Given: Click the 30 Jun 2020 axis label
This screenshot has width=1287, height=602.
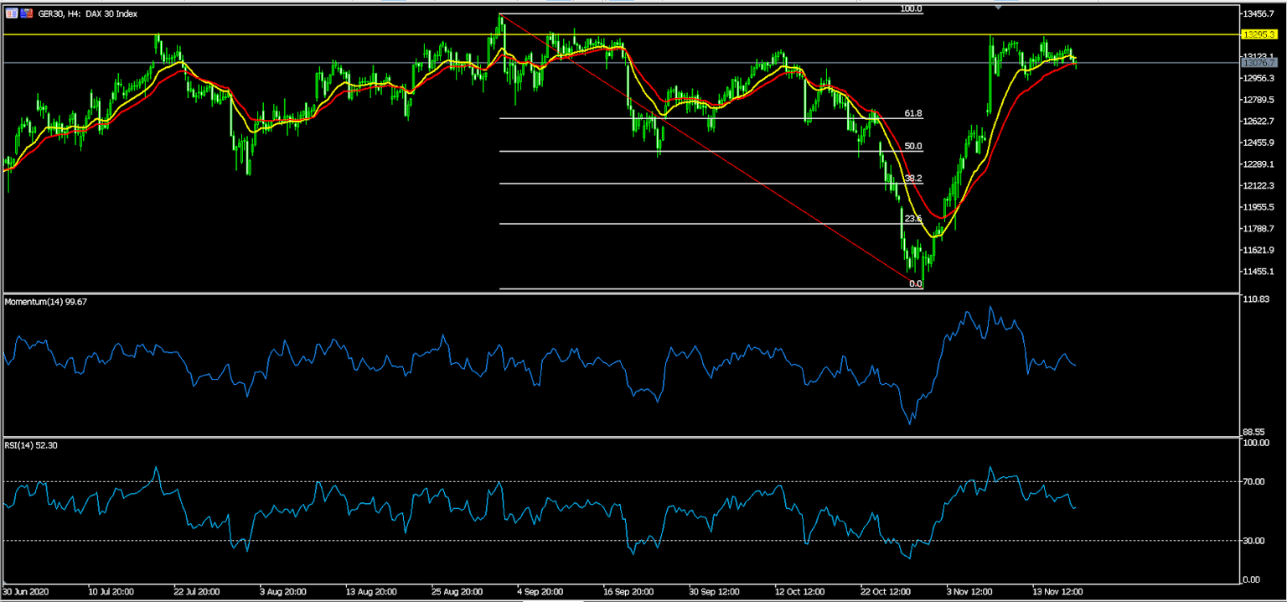Looking at the screenshot, I should pyautogui.click(x=26, y=591).
